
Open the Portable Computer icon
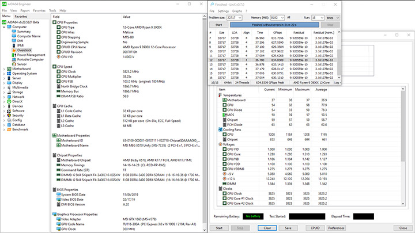point(14,59)
